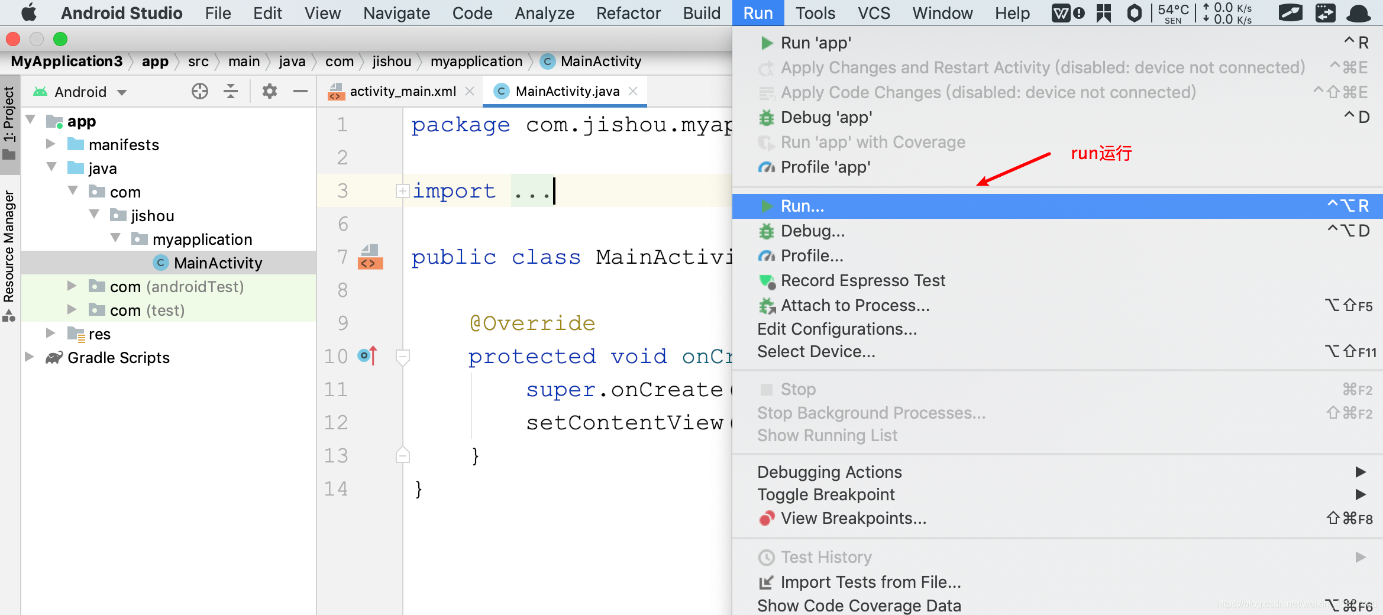Collapse the app module node

[x=31, y=121]
